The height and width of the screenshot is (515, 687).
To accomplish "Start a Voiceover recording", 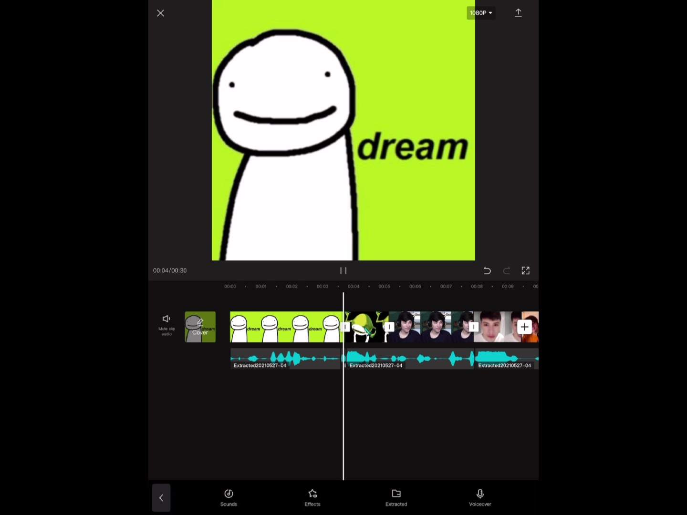I will 480,497.
